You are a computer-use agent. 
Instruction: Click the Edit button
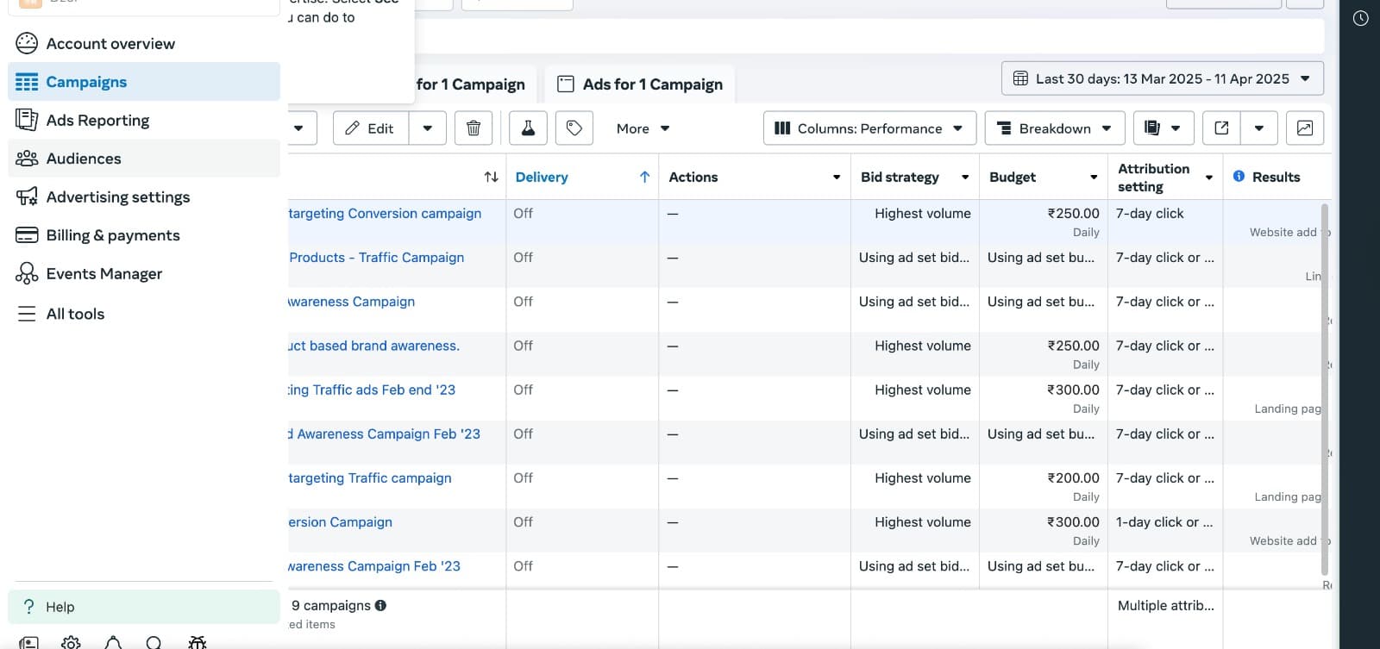[371, 128]
